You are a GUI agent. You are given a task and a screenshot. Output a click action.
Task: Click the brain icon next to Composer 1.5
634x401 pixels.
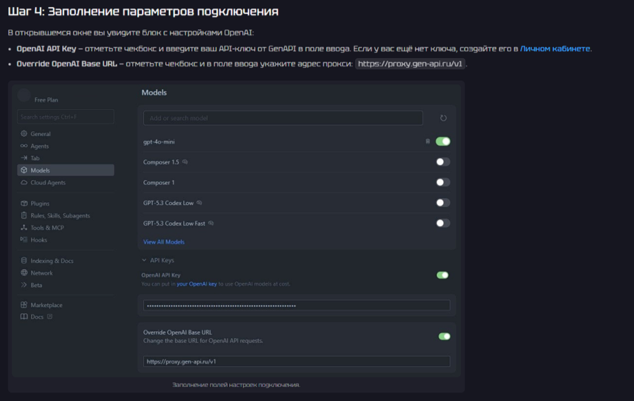pyautogui.click(x=185, y=162)
